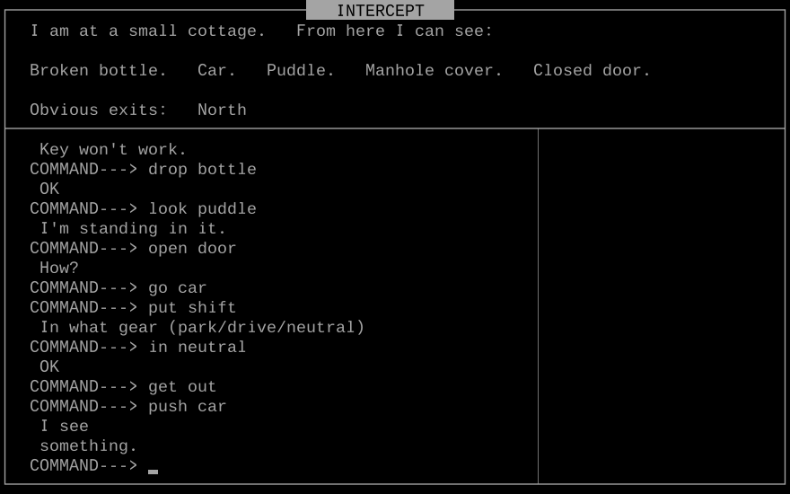Click the Car item in the visible objects
The height and width of the screenshot is (494, 790).
(x=216, y=70)
